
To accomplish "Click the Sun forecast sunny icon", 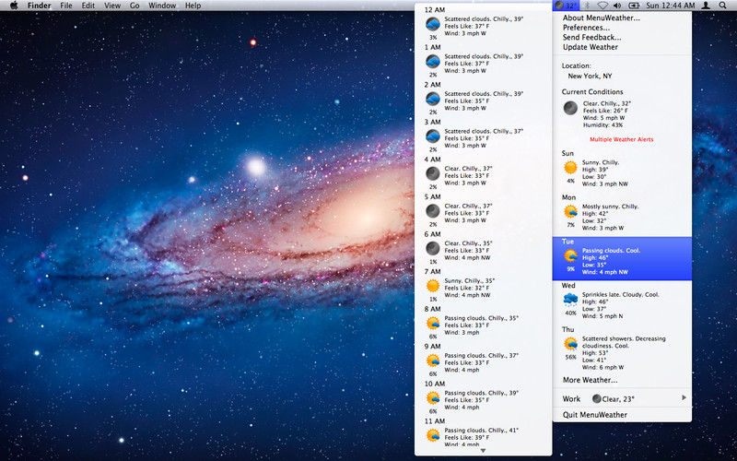I will pyautogui.click(x=570, y=168).
